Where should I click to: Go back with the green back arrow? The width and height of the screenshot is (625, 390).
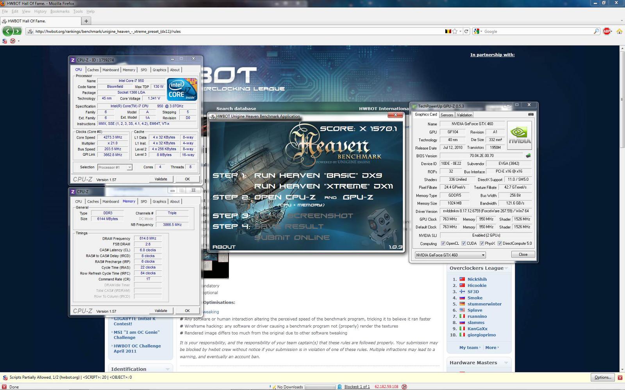pyautogui.click(x=7, y=31)
